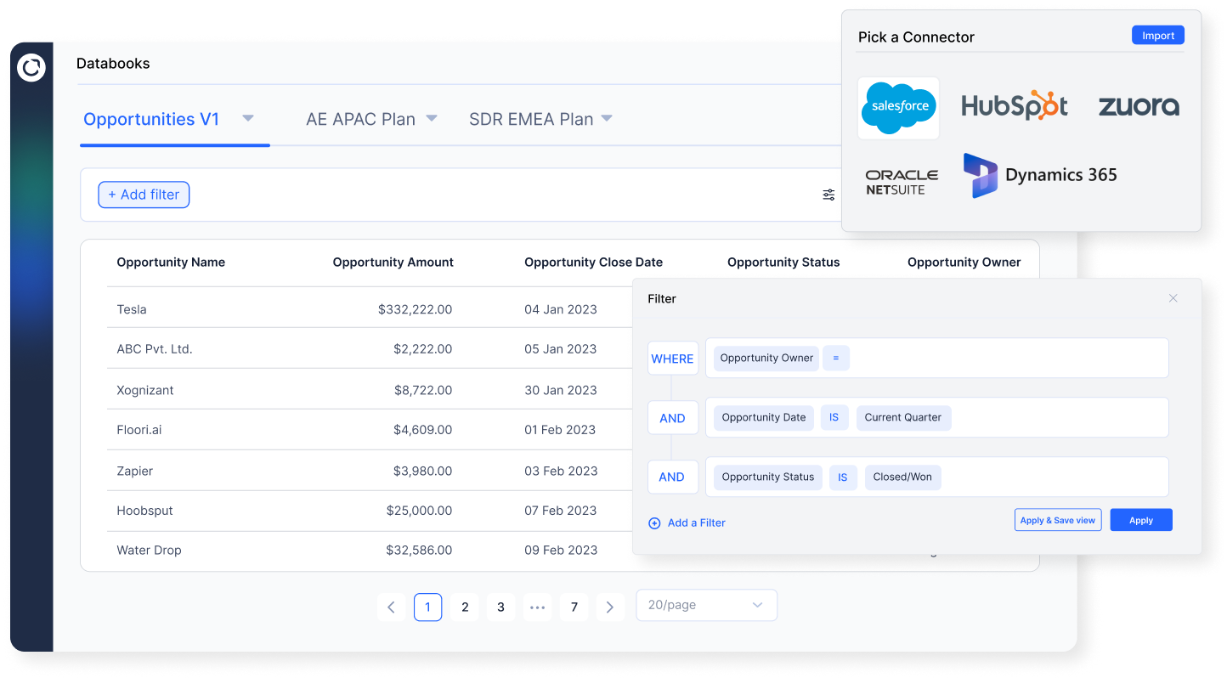Click Add a Filter plus link
The width and height of the screenshot is (1227, 678).
[687, 523]
